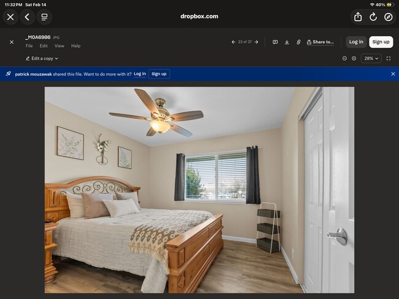
Task: Open the browser tabs overview icon
Action: [x=44, y=17]
